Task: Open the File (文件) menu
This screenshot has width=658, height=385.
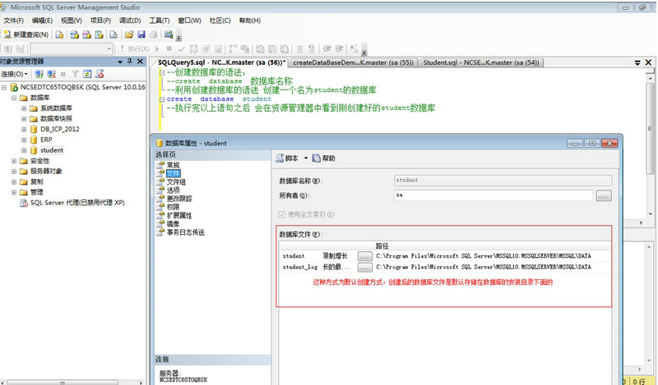Action: pos(13,21)
